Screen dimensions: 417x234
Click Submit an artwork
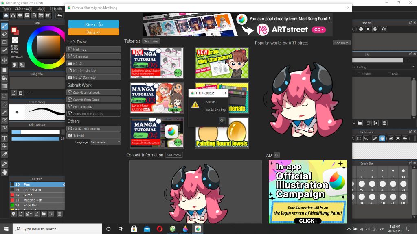coord(93,92)
